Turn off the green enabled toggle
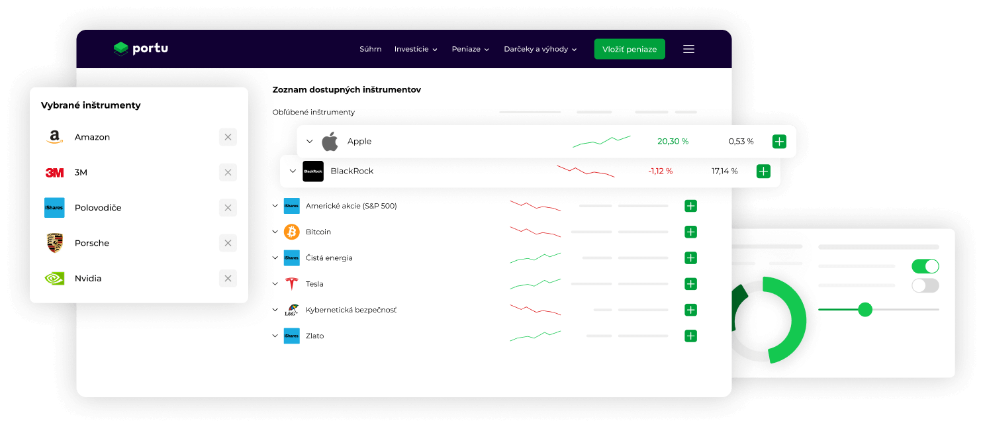The height and width of the screenshot is (427, 983). tap(925, 266)
